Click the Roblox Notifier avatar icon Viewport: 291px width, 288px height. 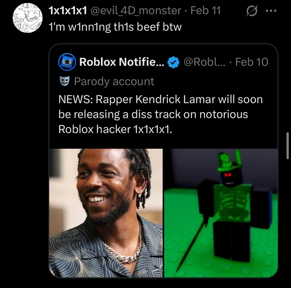point(66,62)
